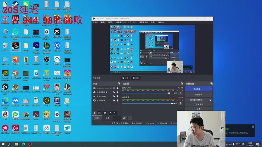Unlock the dba3b3bc53ef6c82 source lock

point(118,88)
